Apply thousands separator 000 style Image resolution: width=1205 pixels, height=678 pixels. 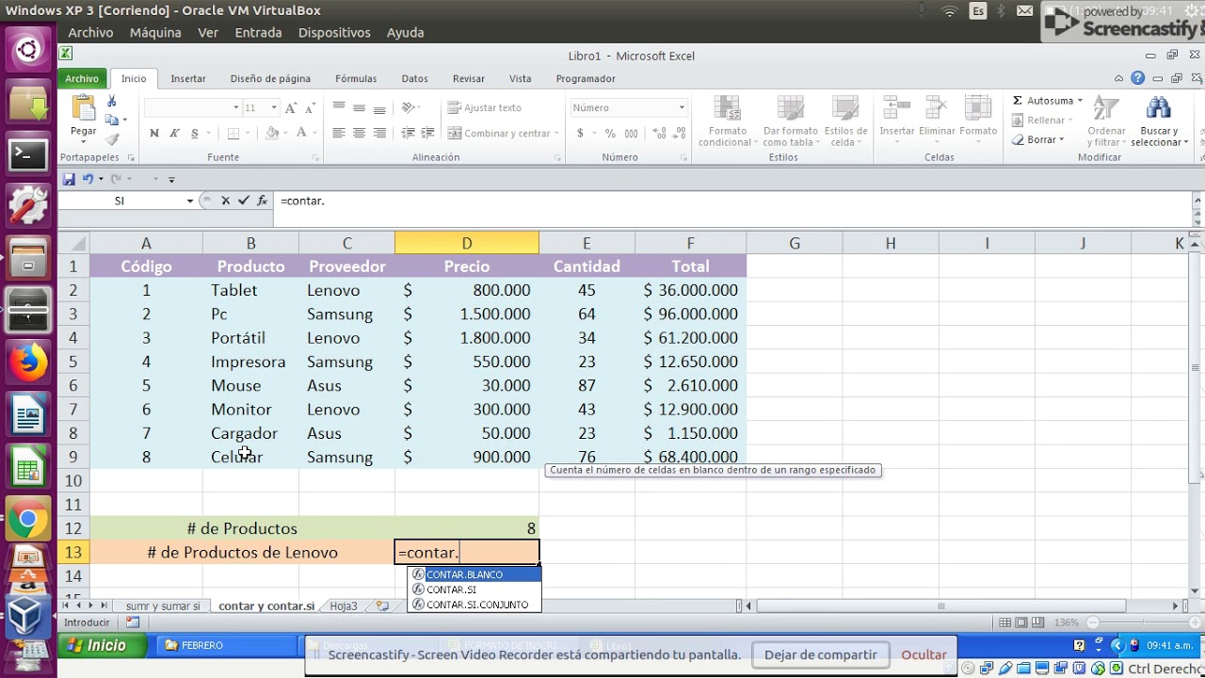click(x=631, y=133)
